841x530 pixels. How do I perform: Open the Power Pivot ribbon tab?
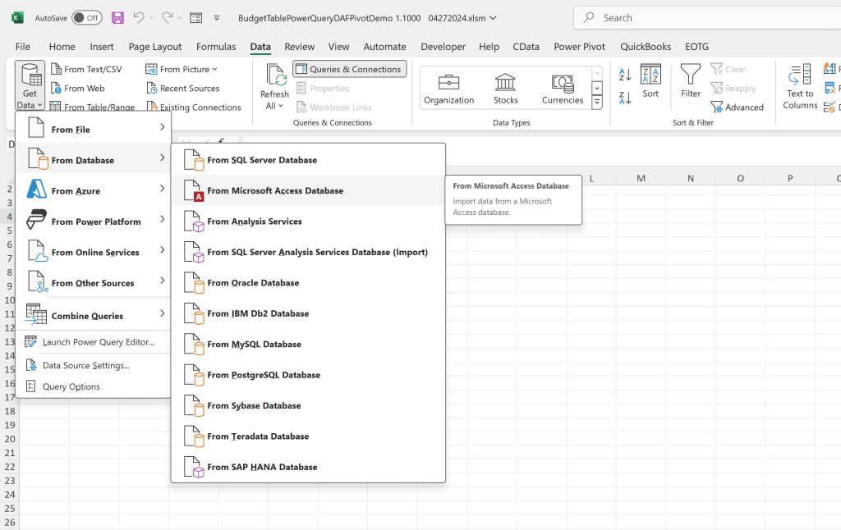[581, 47]
